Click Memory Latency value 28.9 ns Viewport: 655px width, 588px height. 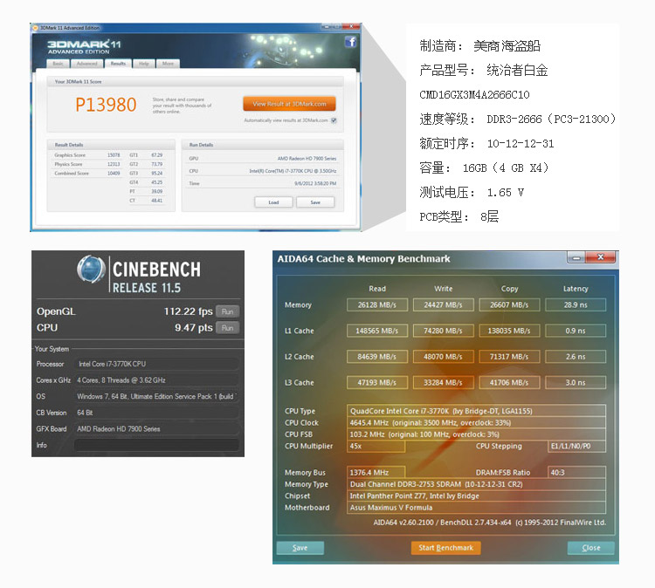[x=576, y=305]
